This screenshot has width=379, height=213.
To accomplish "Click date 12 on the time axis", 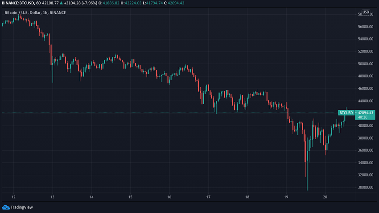I will tap(13, 197).
